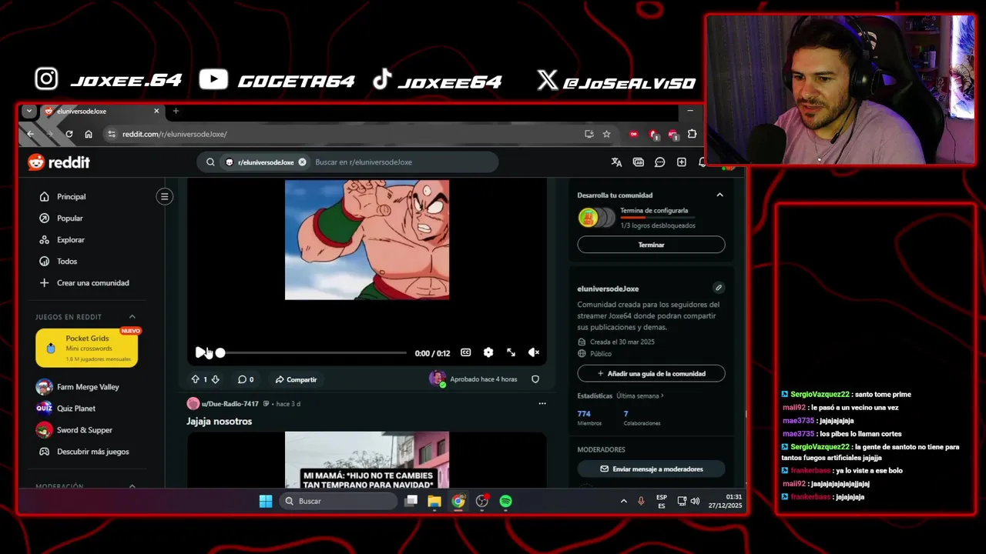Edit community description with pencil icon

click(718, 288)
